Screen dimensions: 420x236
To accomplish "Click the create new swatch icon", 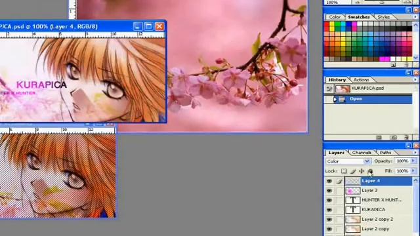I will pyautogui.click(x=393, y=65).
